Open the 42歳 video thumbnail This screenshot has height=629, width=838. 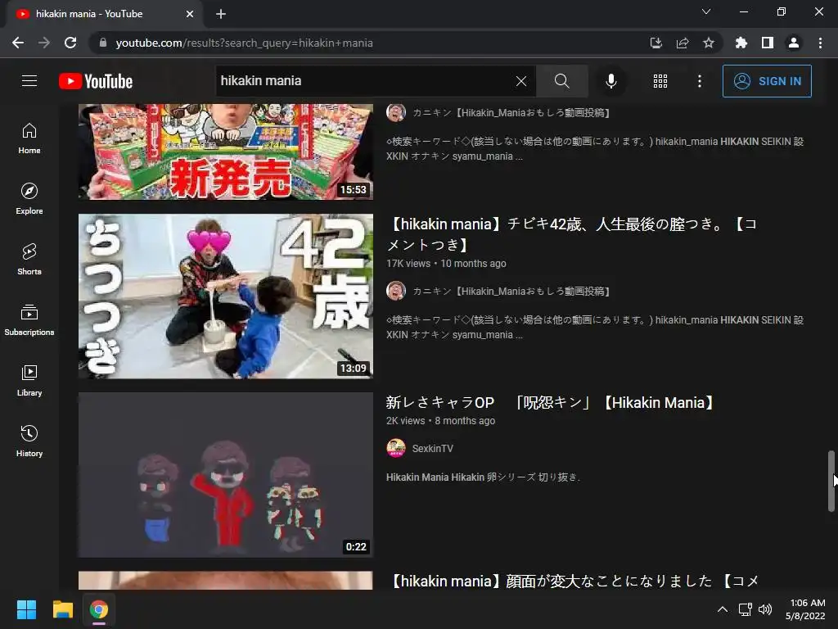[x=226, y=296]
